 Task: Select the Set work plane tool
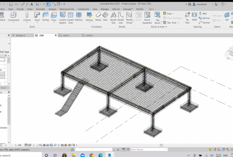click(x=227, y=17)
